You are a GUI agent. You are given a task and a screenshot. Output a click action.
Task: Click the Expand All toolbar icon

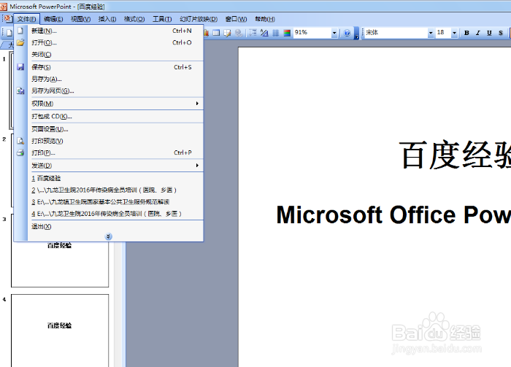click(253, 33)
